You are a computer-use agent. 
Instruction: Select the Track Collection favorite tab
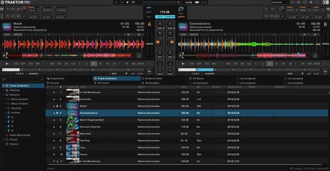point(117,79)
